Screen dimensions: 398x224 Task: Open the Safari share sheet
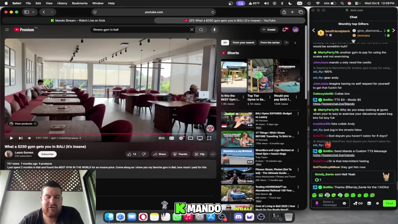284,12
